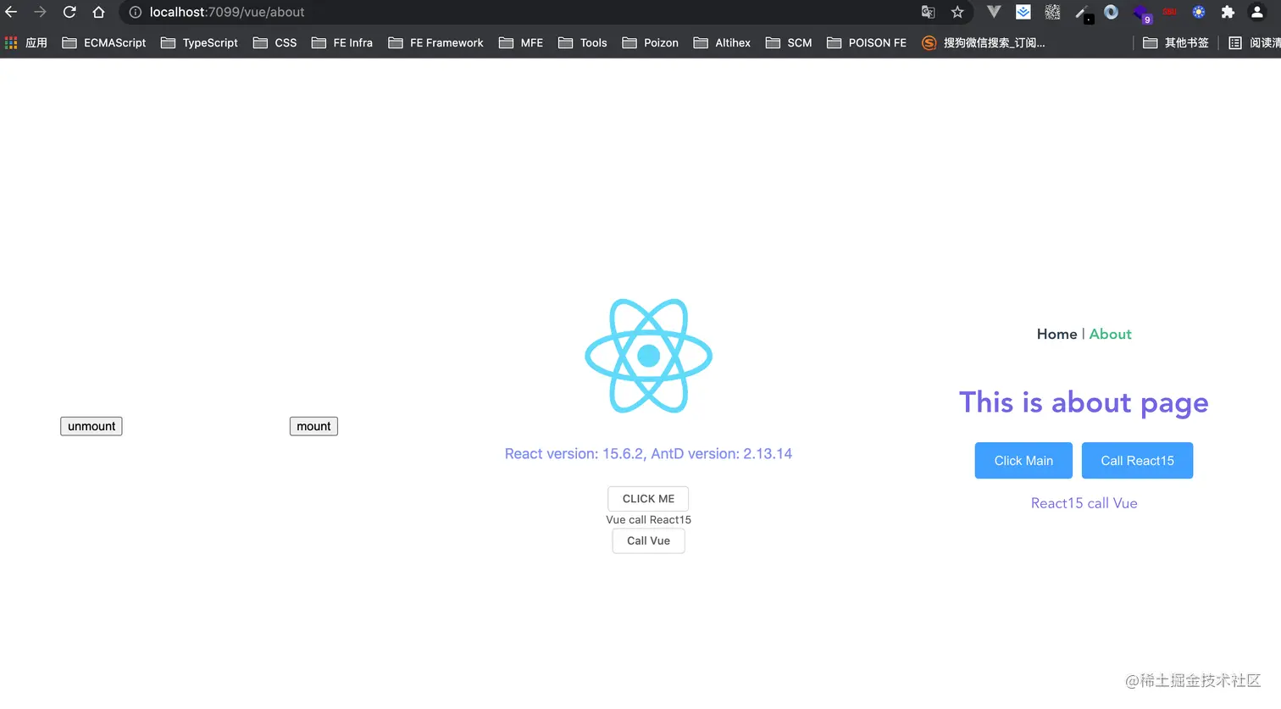The height and width of the screenshot is (709, 1281).
Task: Open the Apps grid shortcut
Action: pos(25,42)
